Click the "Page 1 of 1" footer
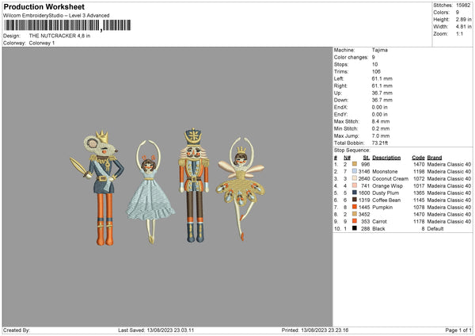The height and width of the screenshot is (336, 475). [458, 330]
